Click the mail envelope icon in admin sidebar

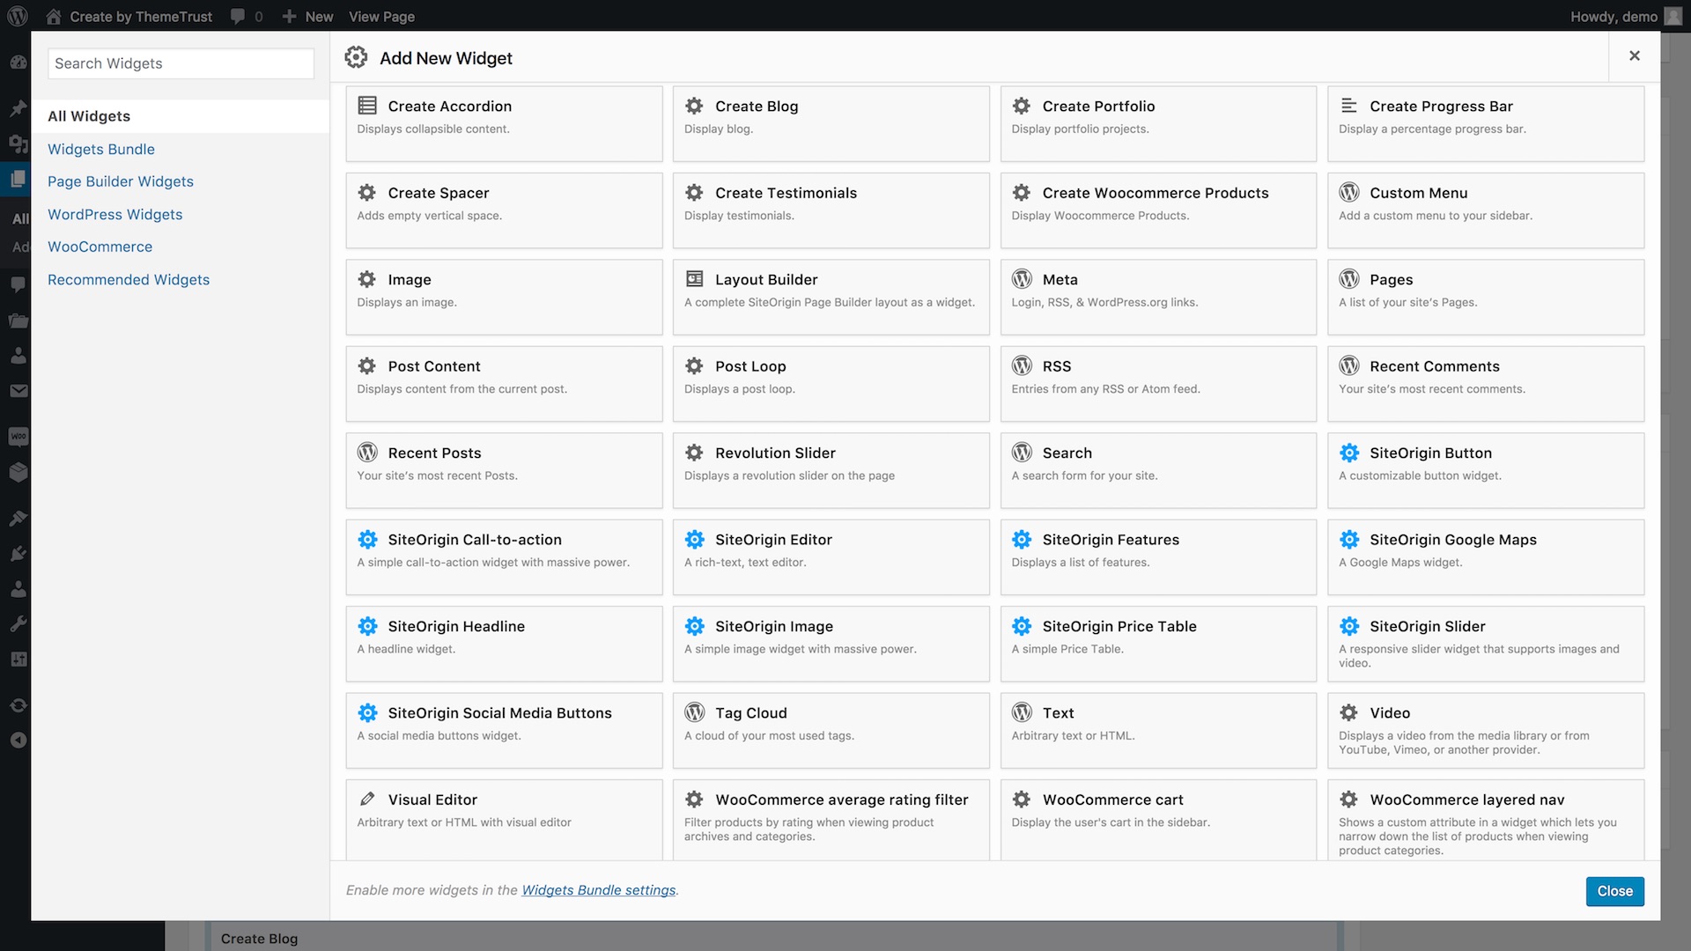tap(18, 391)
